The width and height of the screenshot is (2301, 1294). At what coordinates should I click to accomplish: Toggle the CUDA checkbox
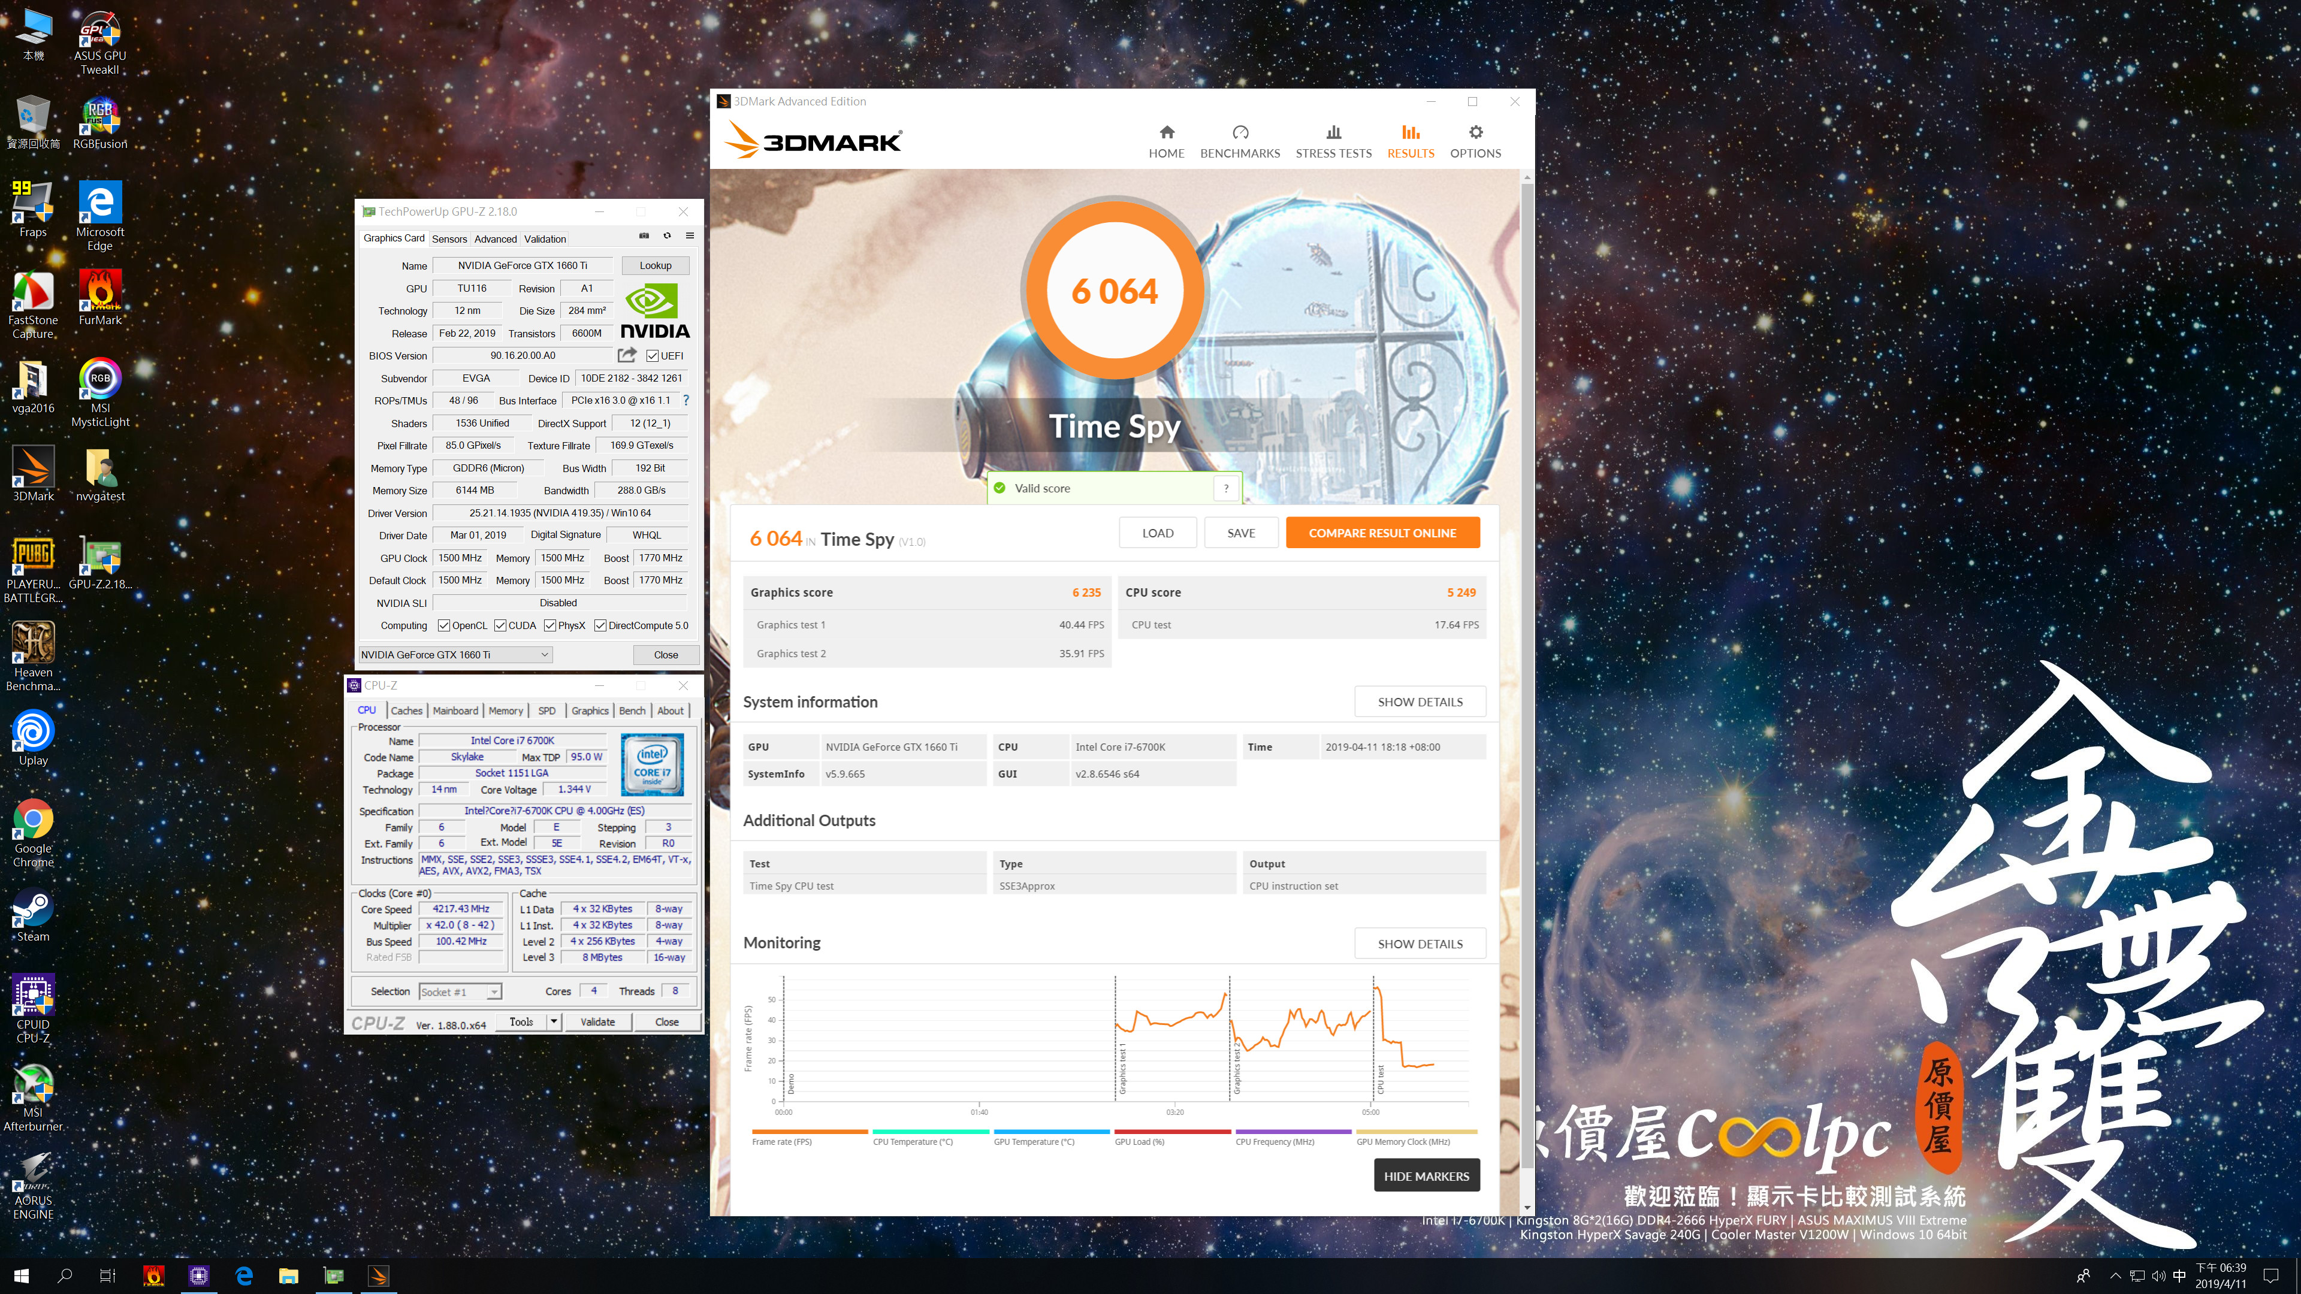(500, 625)
